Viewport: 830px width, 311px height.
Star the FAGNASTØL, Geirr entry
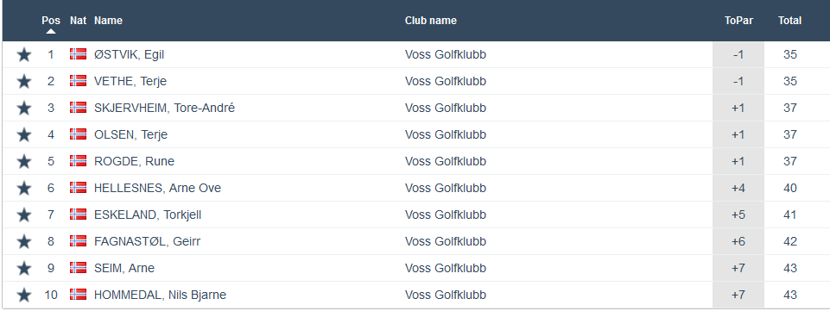coord(24,241)
